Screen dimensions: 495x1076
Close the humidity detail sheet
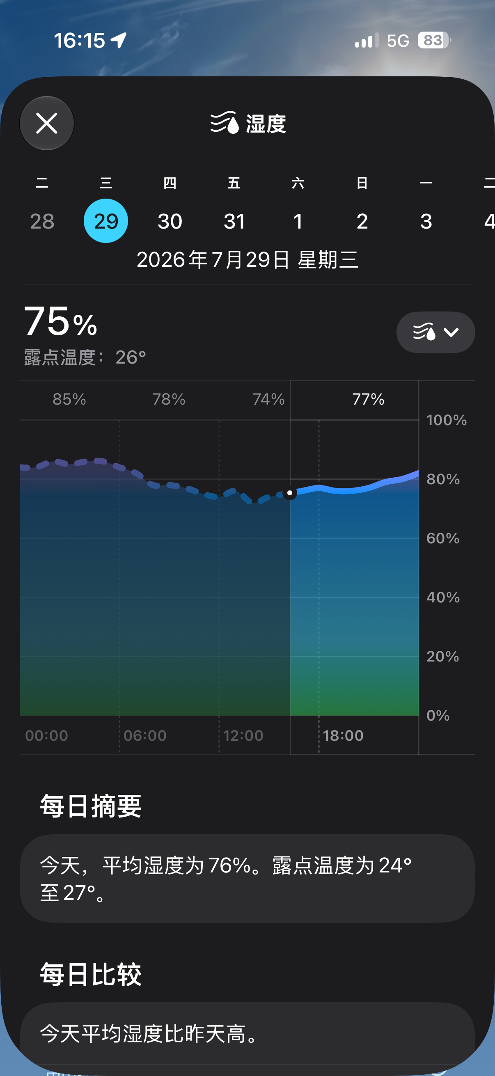47,123
